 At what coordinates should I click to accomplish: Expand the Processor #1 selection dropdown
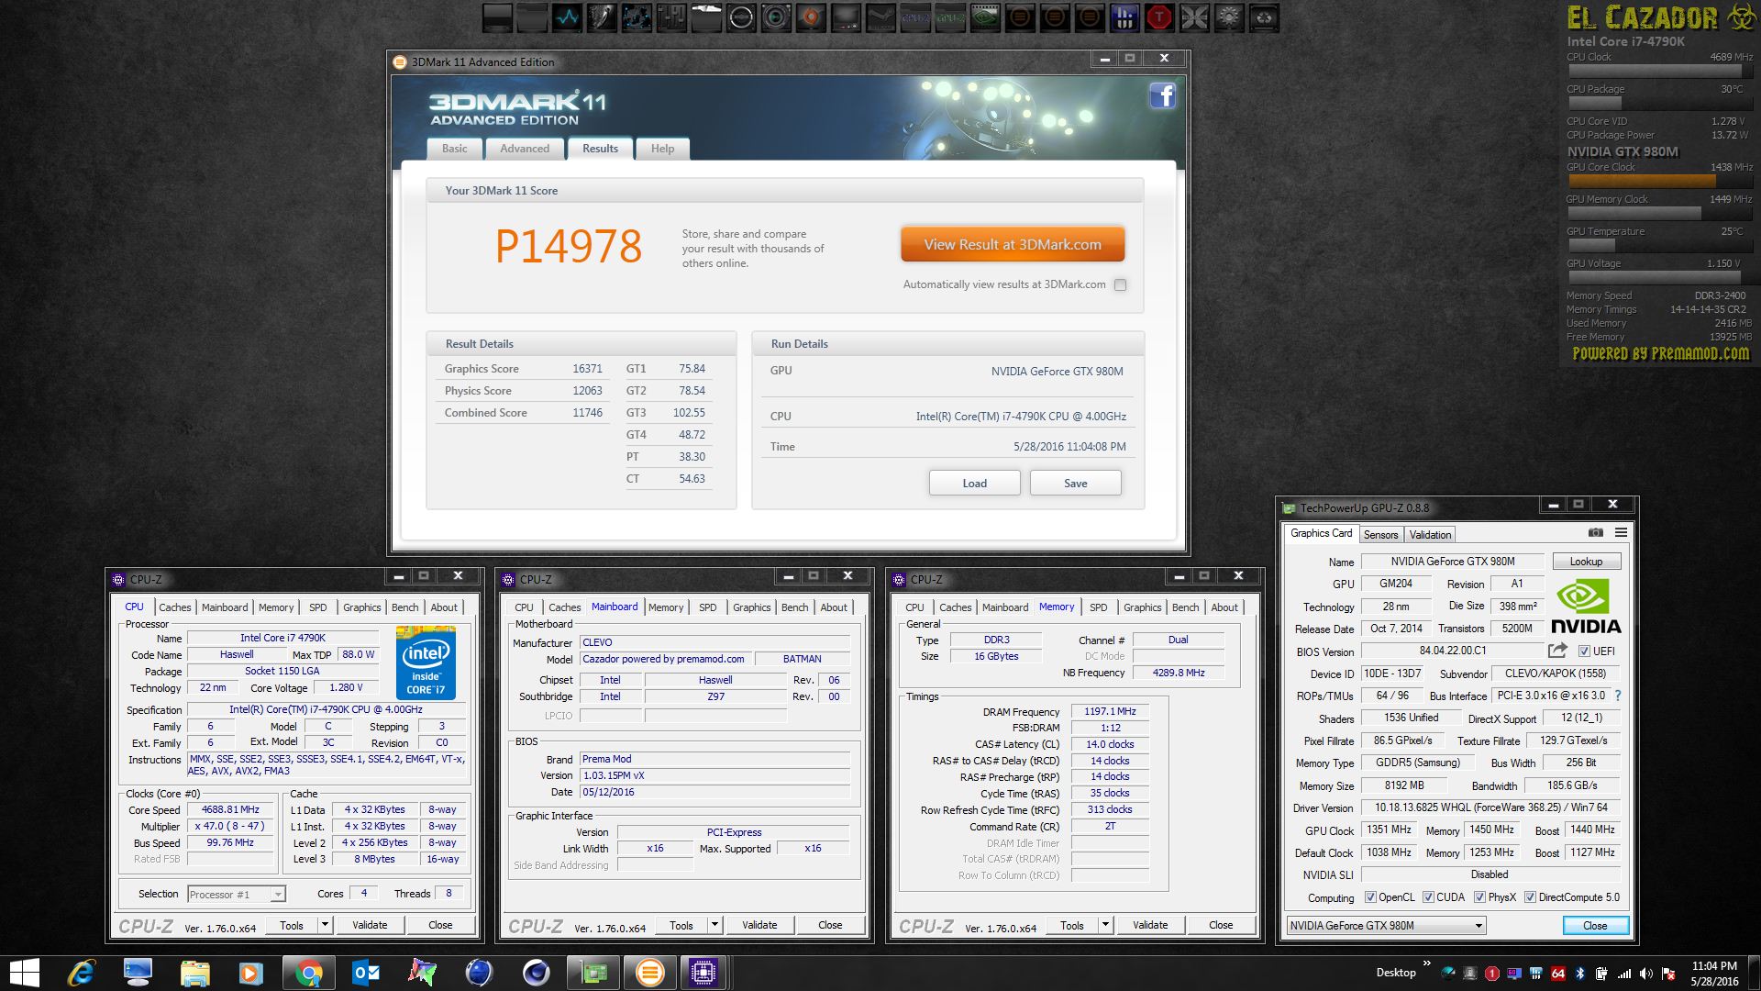tap(277, 895)
